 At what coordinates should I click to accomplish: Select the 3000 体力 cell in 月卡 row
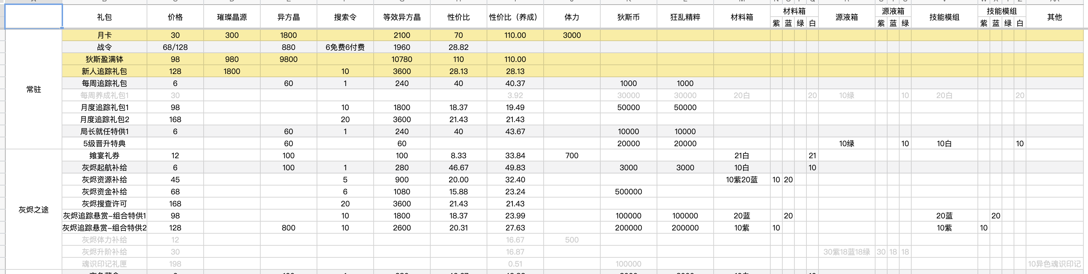[x=572, y=35]
